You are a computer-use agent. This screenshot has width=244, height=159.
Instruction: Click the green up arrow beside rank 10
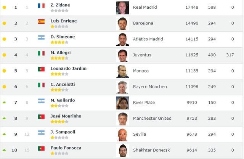[x=4, y=150]
